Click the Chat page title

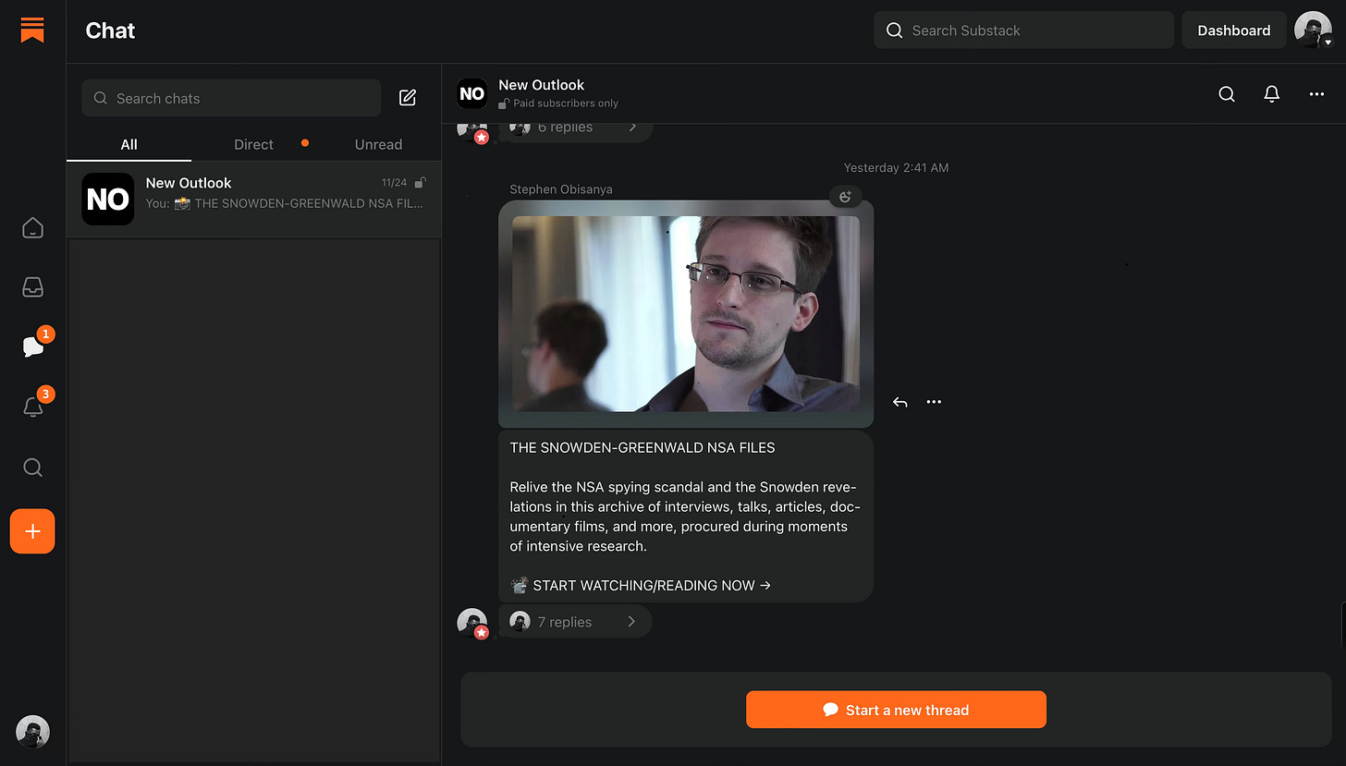pyautogui.click(x=110, y=30)
